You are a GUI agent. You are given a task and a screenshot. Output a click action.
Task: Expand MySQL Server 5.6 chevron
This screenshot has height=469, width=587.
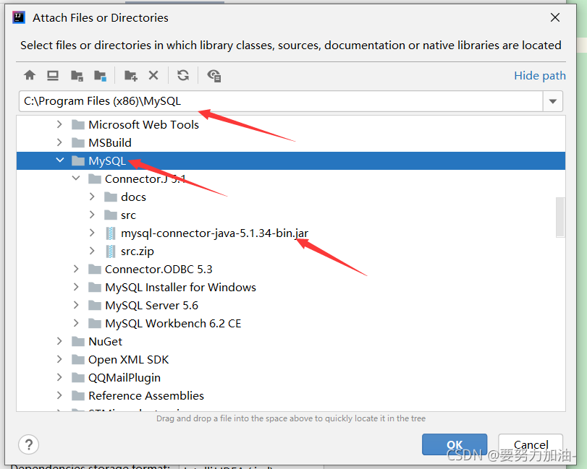click(76, 305)
